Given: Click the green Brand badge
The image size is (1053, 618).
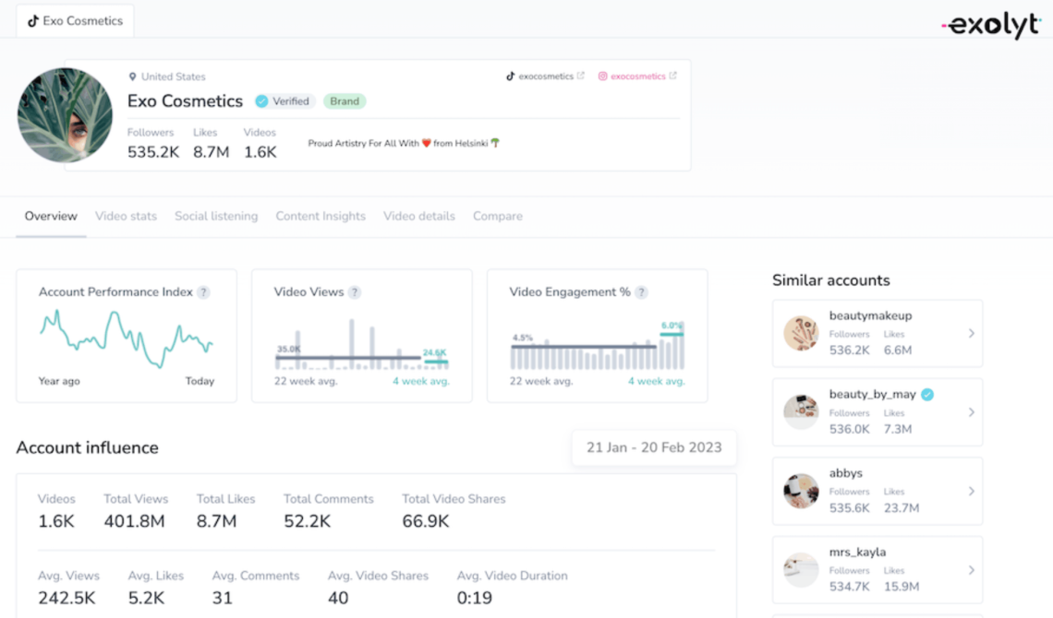Looking at the screenshot, I should point(345,101).
